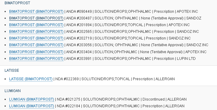Viewport: 217px width, 110px height.
Task: Open the Bimatoprost link for ANDA #203056
Action: pos(36,45)
